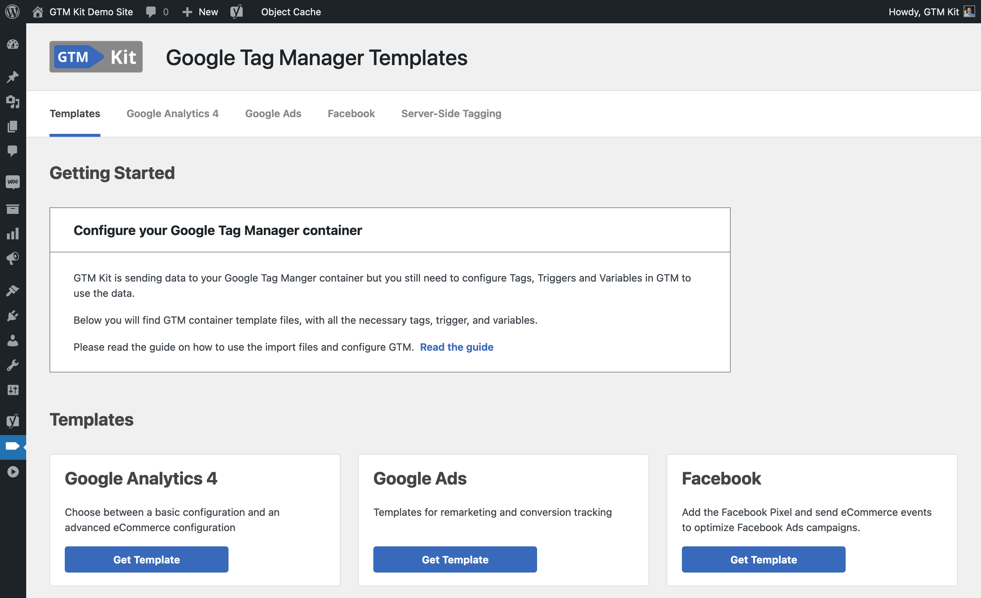Open the Appearance paintbrush icon
981x598 pixels.
pos(13,290)
